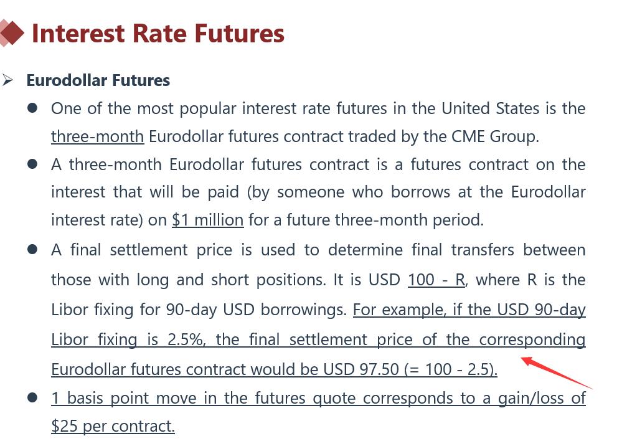Click the bullet dot before "One of the most"
Viewport: 627px width, 446px height.
coord(33,108)
